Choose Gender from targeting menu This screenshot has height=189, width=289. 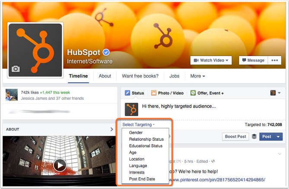(x=136, y=133)
